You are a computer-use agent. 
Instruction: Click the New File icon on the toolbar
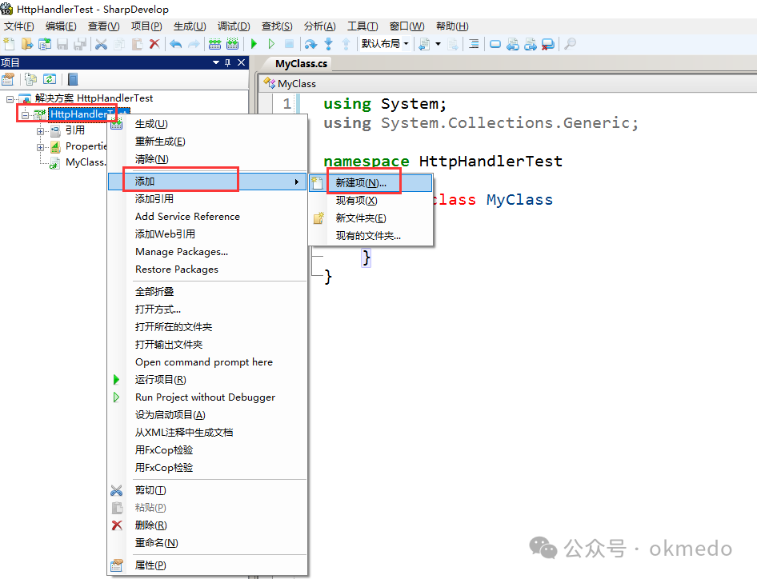8,44
